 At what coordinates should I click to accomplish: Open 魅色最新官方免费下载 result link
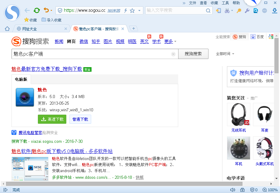pyautogui.click(x=47, y=69)
